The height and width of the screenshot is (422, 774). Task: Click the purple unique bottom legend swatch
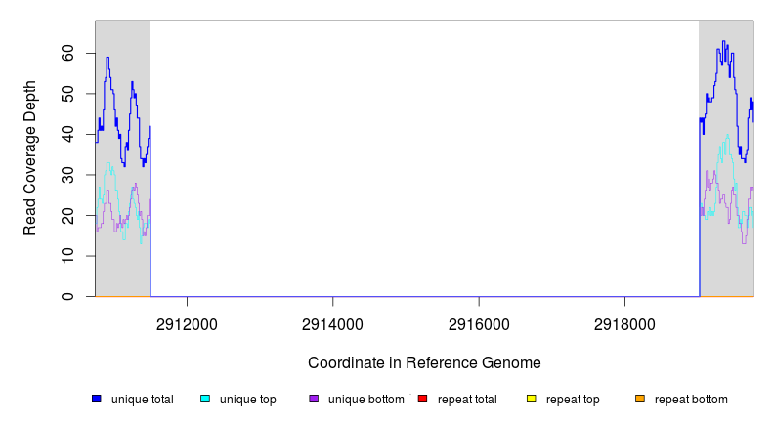click(x=314, y=400)
